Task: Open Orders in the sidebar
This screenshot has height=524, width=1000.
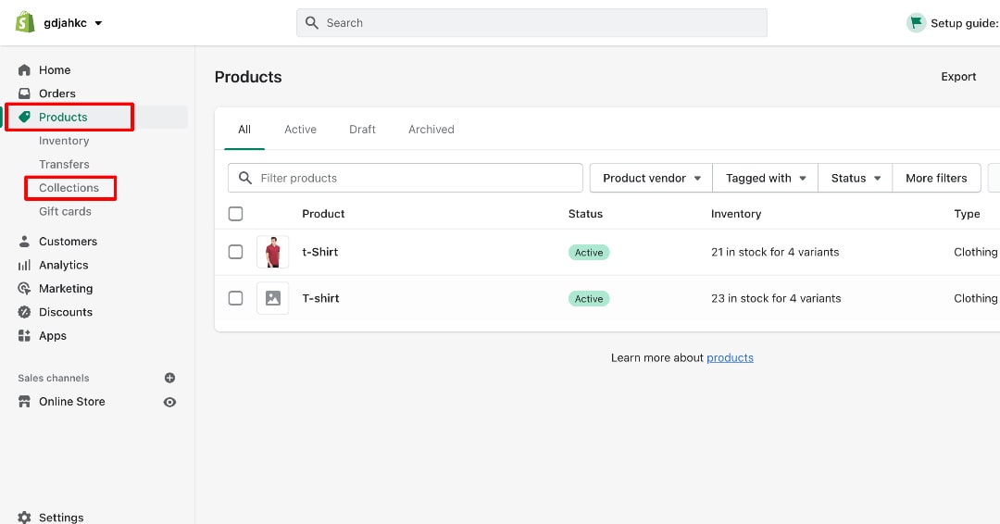Action: 57,94
